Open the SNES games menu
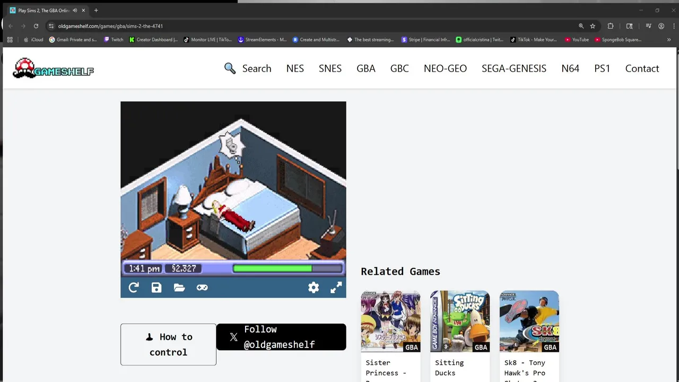This screenshot has width=679, height=382. pos(330,68)
